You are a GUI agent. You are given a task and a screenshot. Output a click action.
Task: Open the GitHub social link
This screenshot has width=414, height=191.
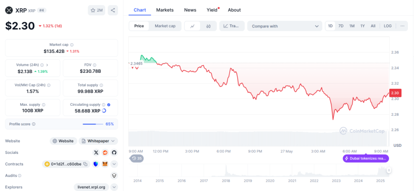click(x=114, y=153)
